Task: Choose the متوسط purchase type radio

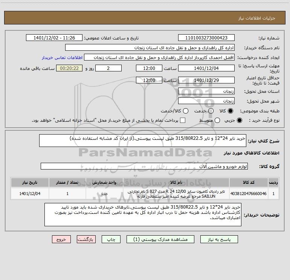Action: coord(217,120)
